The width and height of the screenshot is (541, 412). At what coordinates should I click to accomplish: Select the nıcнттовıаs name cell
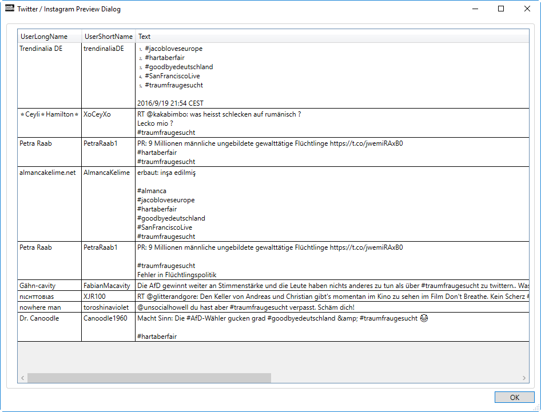point(49,296)
